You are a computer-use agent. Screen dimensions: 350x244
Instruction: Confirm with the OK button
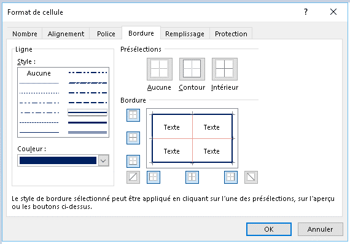click(269, 229)
